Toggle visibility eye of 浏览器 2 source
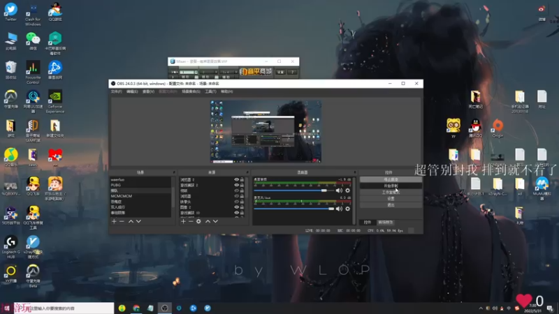The image size is (559, 314). 236,180
